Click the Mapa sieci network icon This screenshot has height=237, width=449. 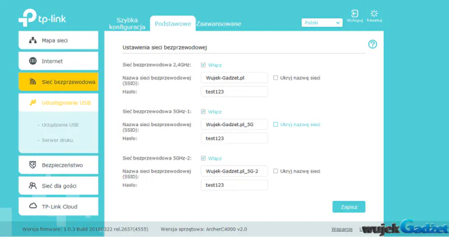click(x=33, y=40)
